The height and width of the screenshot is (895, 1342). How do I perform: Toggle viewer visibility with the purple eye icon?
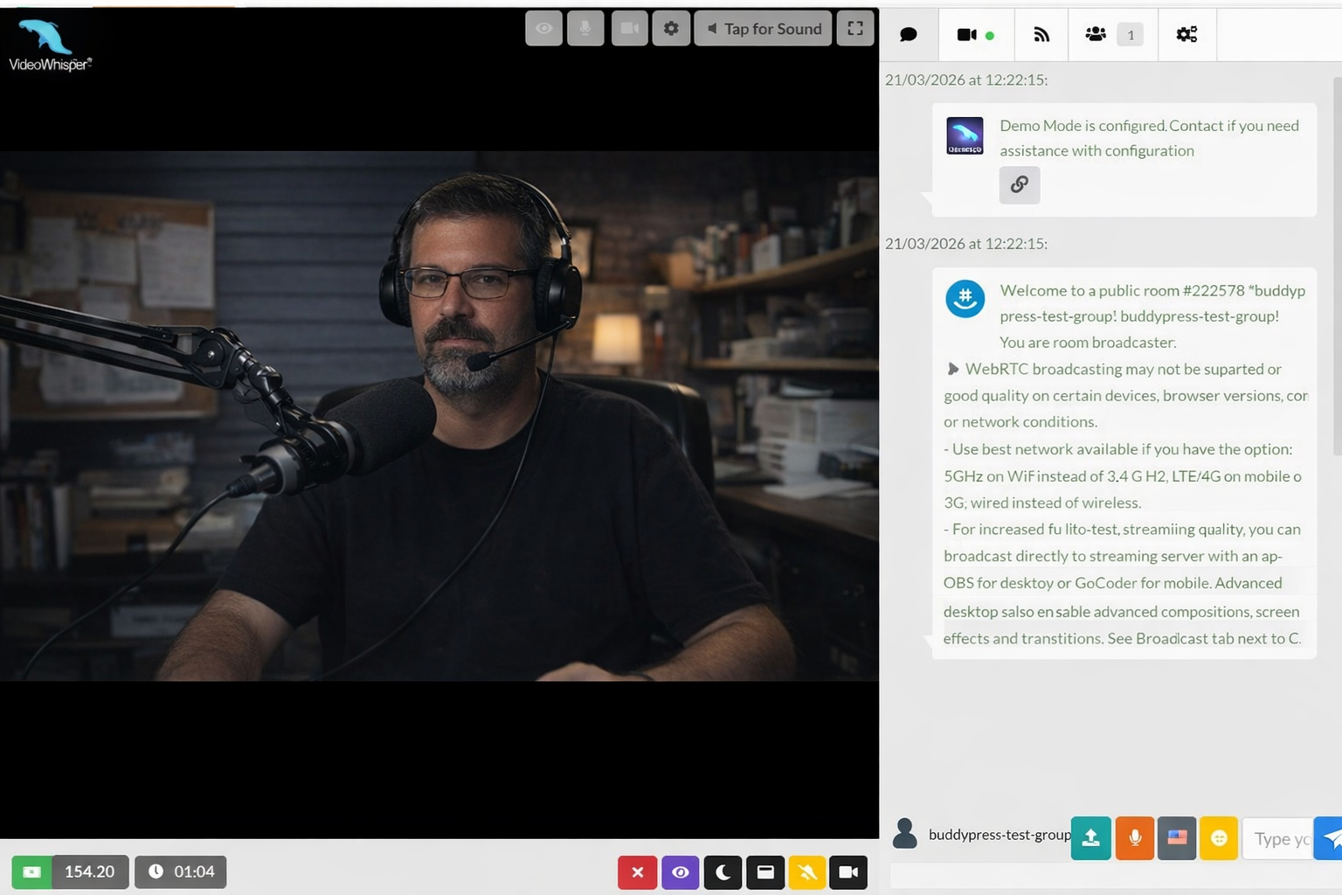click(x=680, y=871)
